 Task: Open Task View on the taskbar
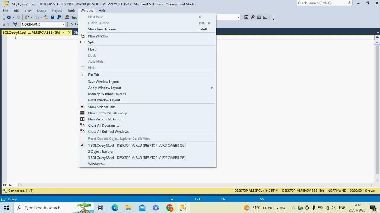pyautogui.click(x=100, y=208)
